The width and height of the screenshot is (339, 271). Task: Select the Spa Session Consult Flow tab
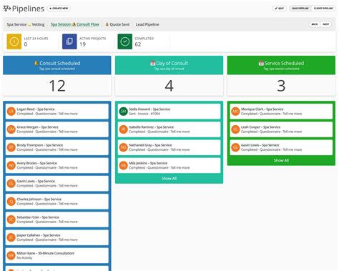pyautogui.click(x=75, y=24)
